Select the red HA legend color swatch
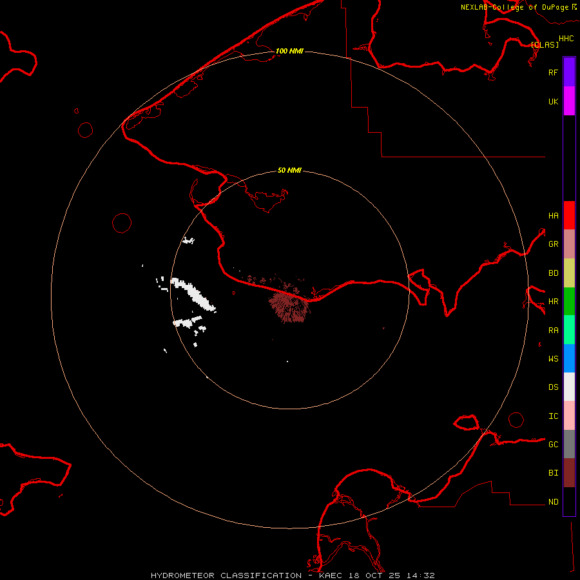Image resolution: width=580 pixels, height=580 pixels. tap(569, 215)
